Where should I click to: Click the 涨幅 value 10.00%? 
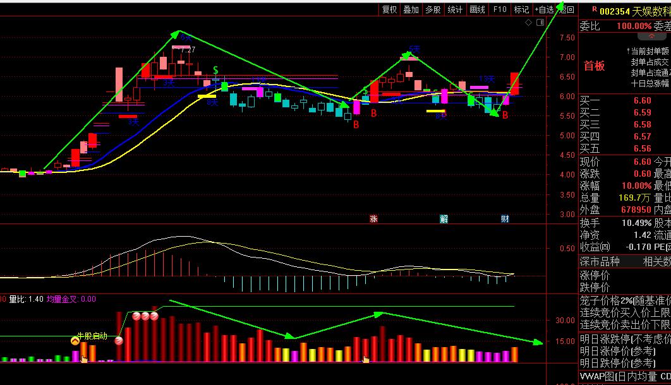coord(637,186)
